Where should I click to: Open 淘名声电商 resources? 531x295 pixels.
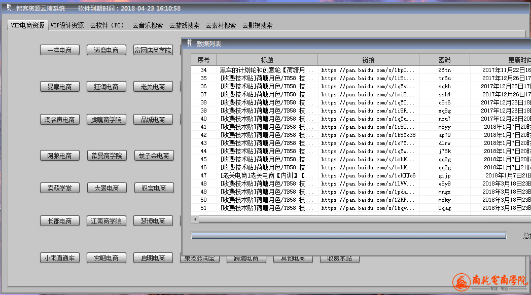[60, 120]
